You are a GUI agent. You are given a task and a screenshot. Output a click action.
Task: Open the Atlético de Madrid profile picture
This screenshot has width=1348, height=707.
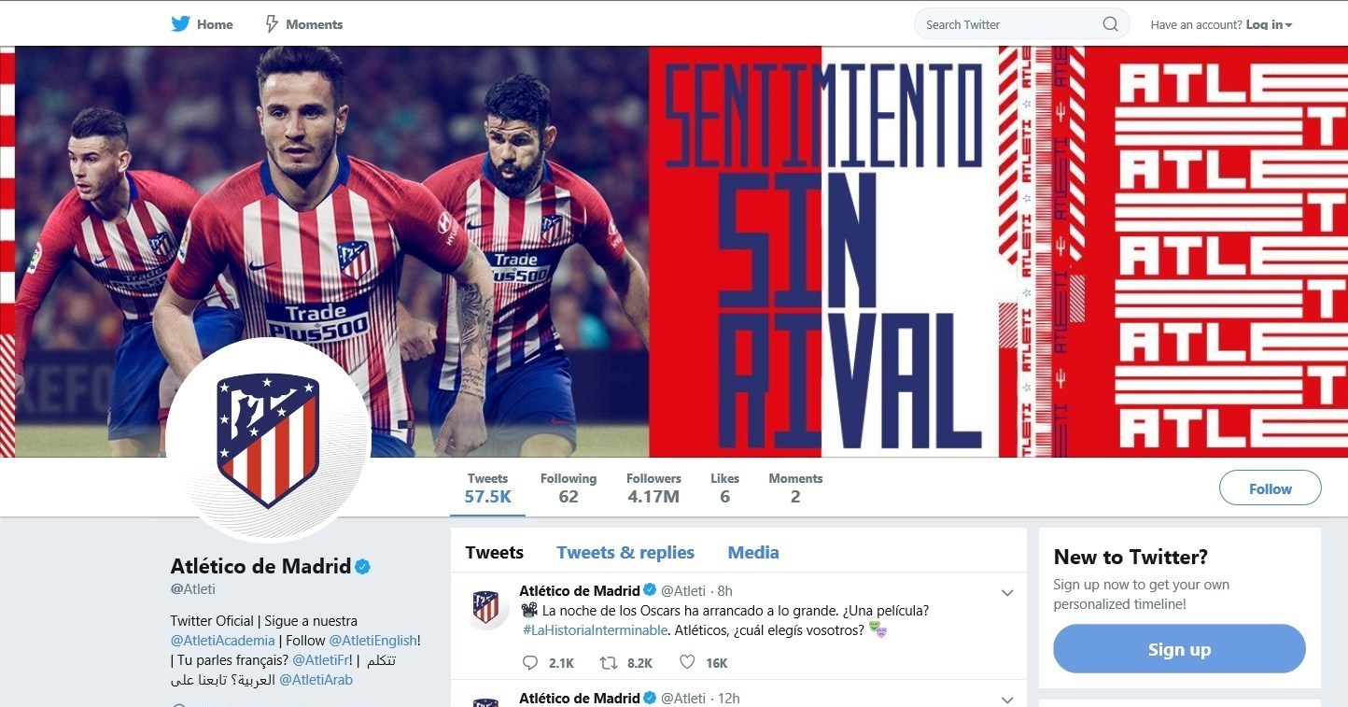(269, 439)
